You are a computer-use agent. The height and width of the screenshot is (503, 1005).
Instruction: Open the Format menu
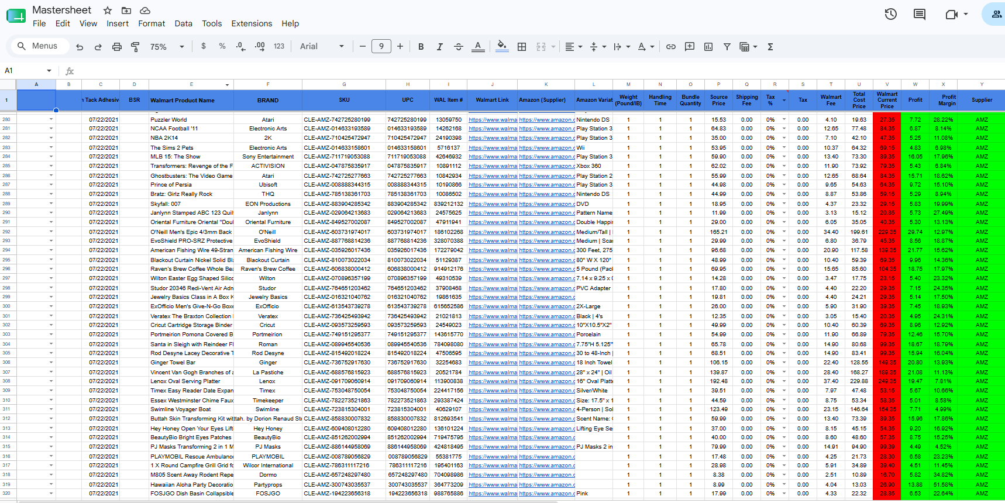(x=152, y=23)
